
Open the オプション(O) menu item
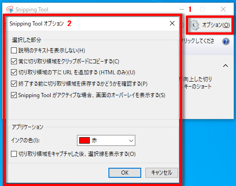pyautogui.click(x=210, y=25)
